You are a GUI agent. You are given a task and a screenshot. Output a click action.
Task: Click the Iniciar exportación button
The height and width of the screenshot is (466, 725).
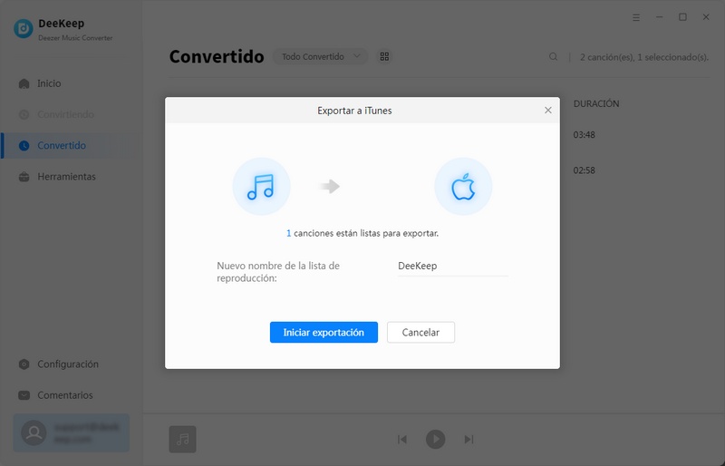click(324, 332)
